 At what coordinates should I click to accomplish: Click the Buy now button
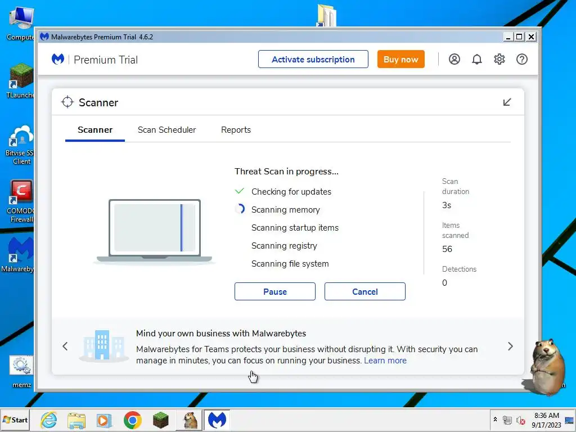coord(400,59)
